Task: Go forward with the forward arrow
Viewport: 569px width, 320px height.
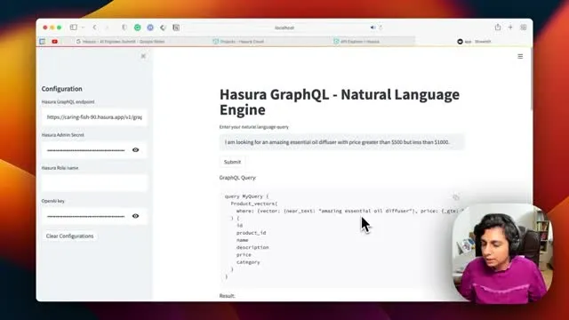Action: [x=107, y=28]
